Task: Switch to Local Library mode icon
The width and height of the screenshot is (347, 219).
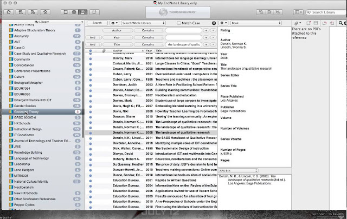Action: [x=66, y=12]
